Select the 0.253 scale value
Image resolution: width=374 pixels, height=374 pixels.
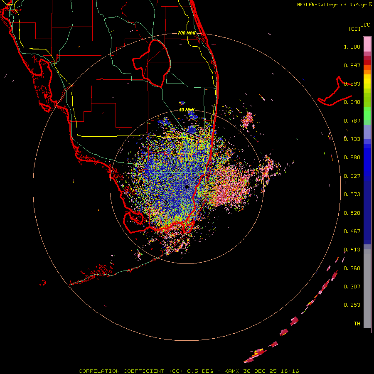pyautogui.click(x=352, y=305)
